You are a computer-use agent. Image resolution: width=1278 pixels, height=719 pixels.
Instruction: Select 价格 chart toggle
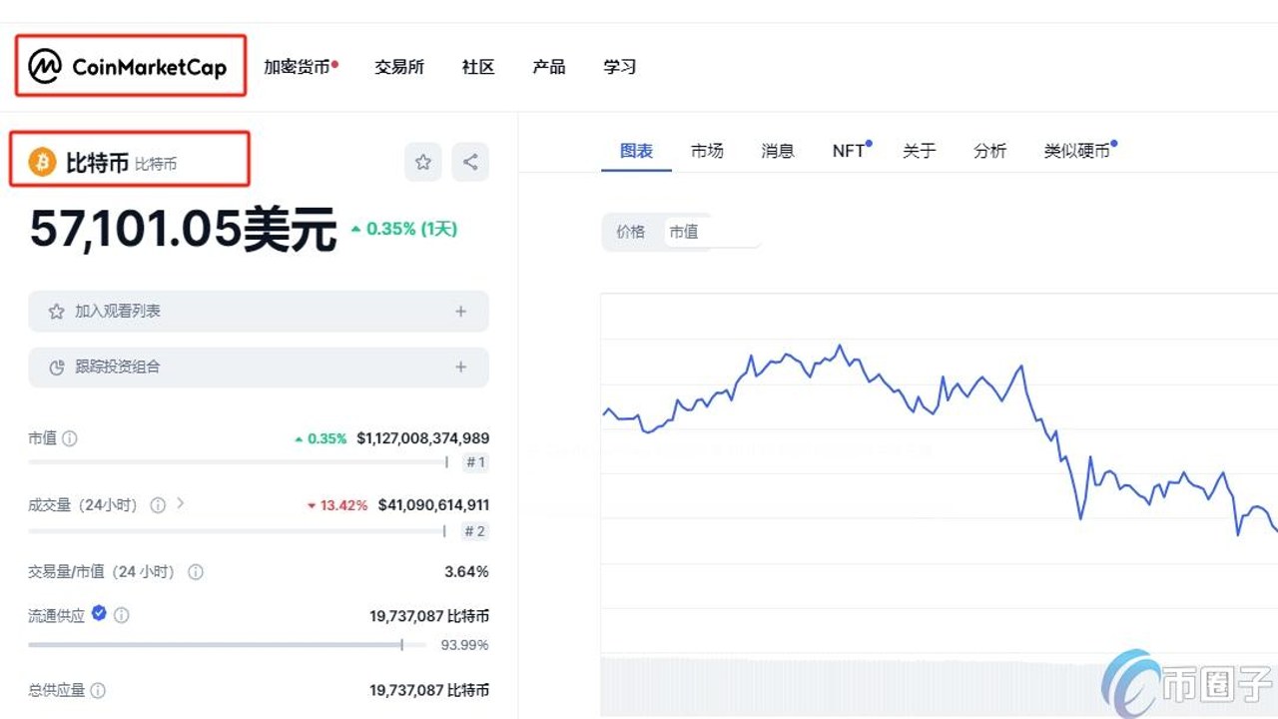tap(631, 232)
